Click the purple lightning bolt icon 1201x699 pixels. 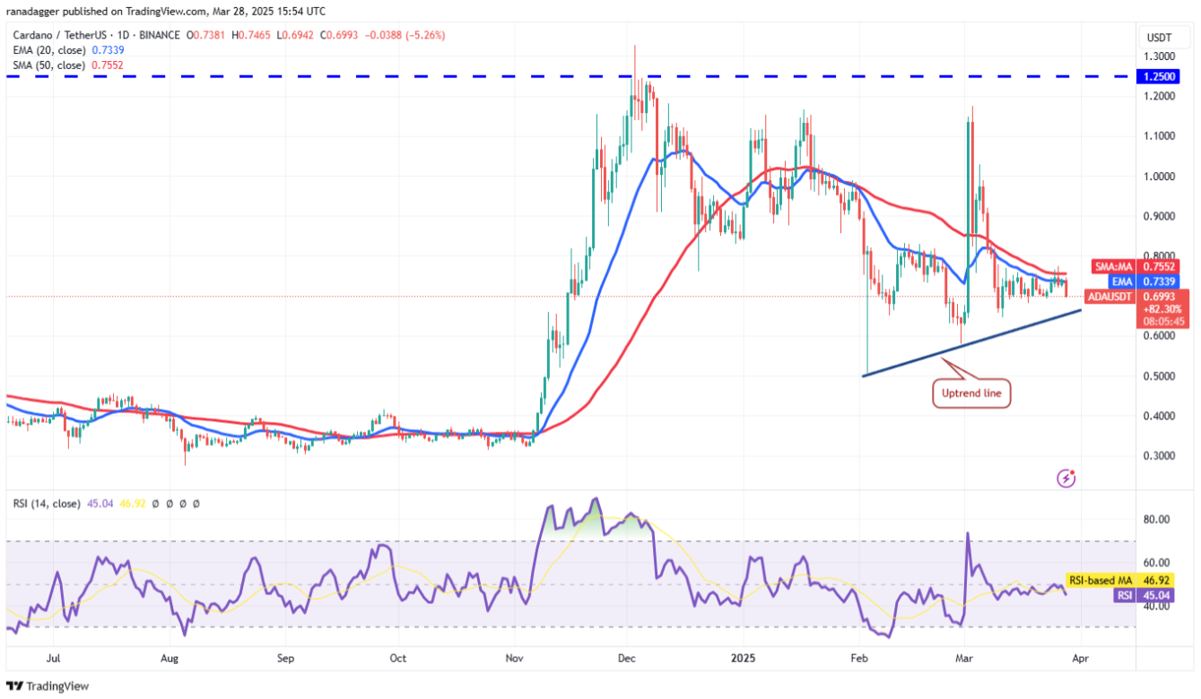click(x=1066, y=478)
